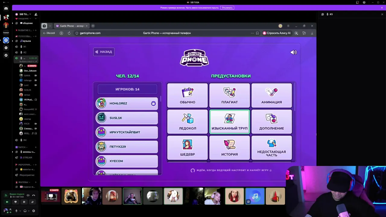The width and height of the screenshot is (386, 217).
Task: Open browser downloads arrow icon
Action: tap(312, 33)
